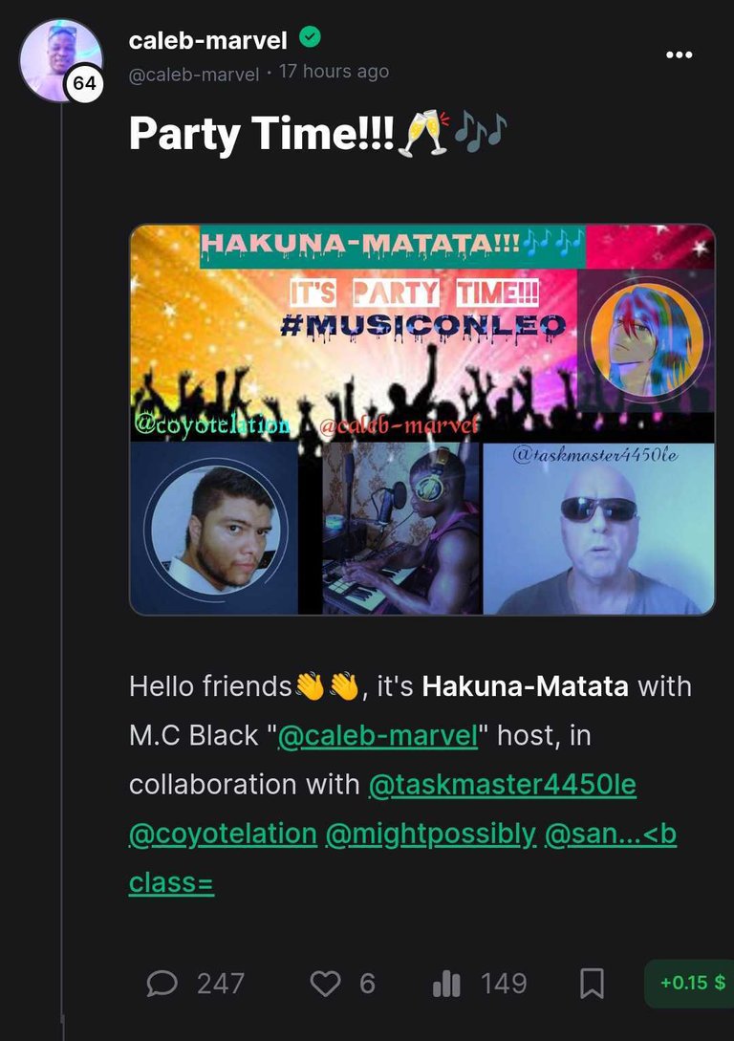The width and height of the screenshot is (734, 1041).
Task: Click the +0.15 $ reward badge
Action: (692, 983)
